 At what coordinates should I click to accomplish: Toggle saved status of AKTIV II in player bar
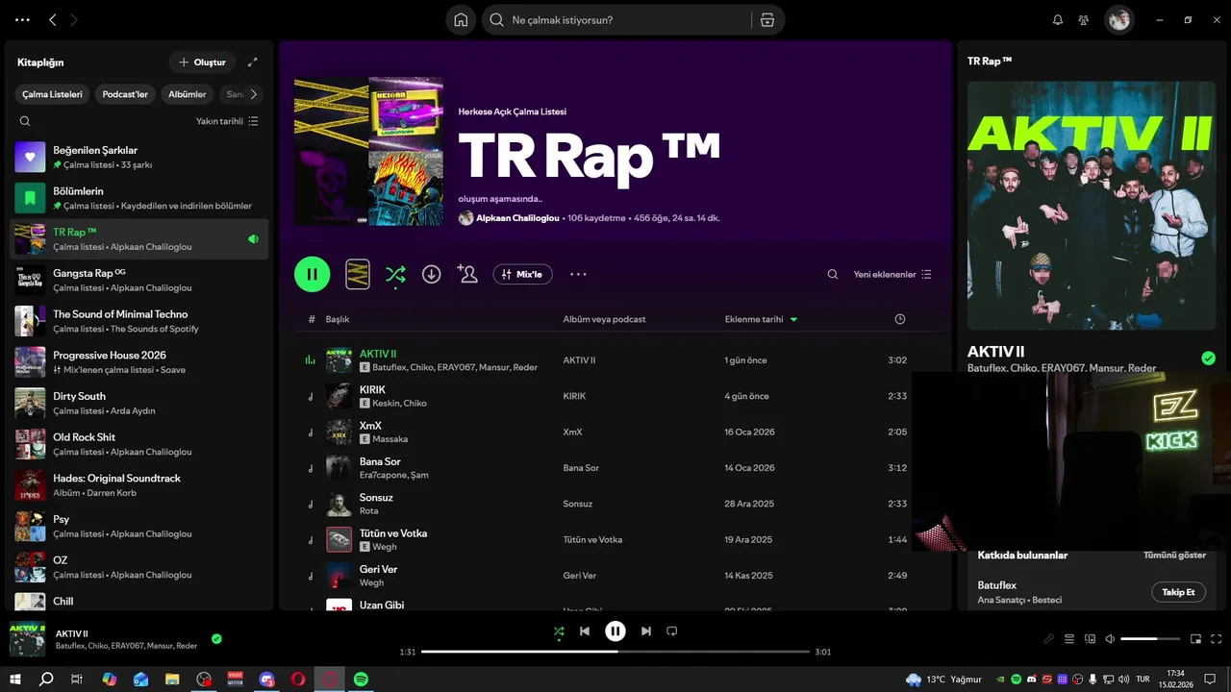click(x=216, y=638)
